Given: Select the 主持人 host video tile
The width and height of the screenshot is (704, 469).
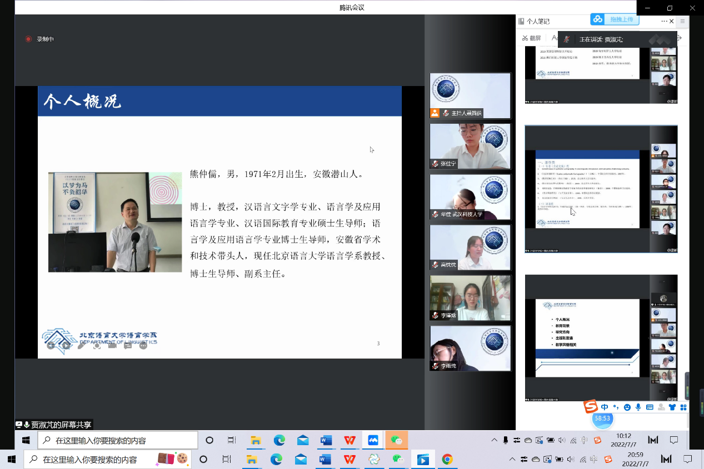Looking at the screenshot, I should 470,95.
